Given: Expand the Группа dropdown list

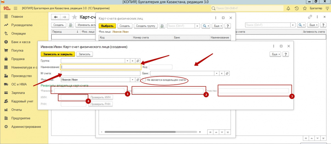Looking at the screenshot, I should (127, 61).
